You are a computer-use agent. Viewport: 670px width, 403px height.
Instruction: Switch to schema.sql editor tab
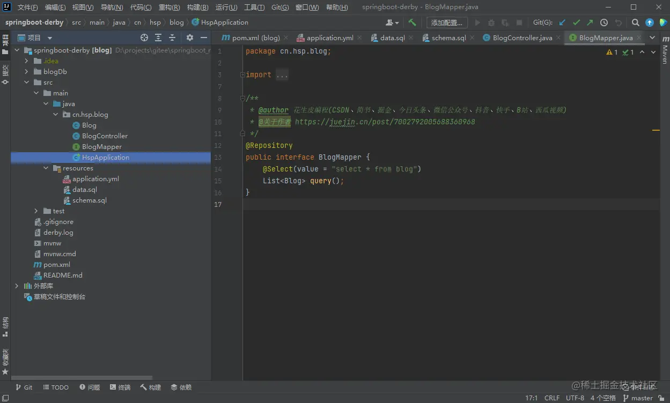click(x=448, y=38)
